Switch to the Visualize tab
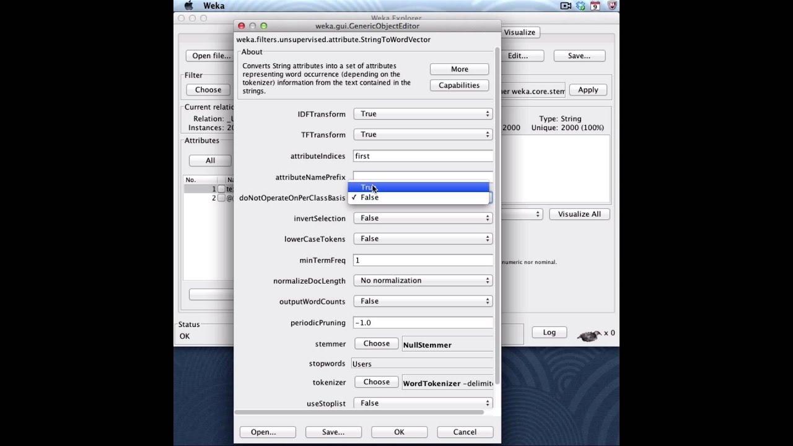The width and height of the screenshot is (793, 446). click(519, 32)
